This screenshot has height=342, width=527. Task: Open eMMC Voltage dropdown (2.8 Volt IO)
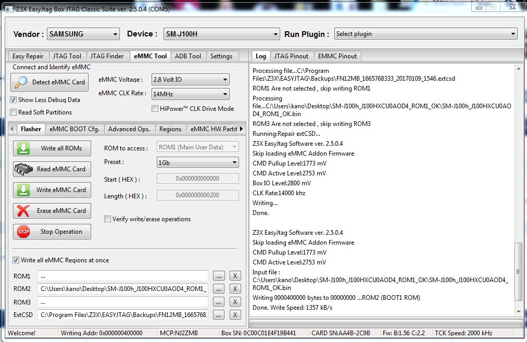[x=191, y=80]
